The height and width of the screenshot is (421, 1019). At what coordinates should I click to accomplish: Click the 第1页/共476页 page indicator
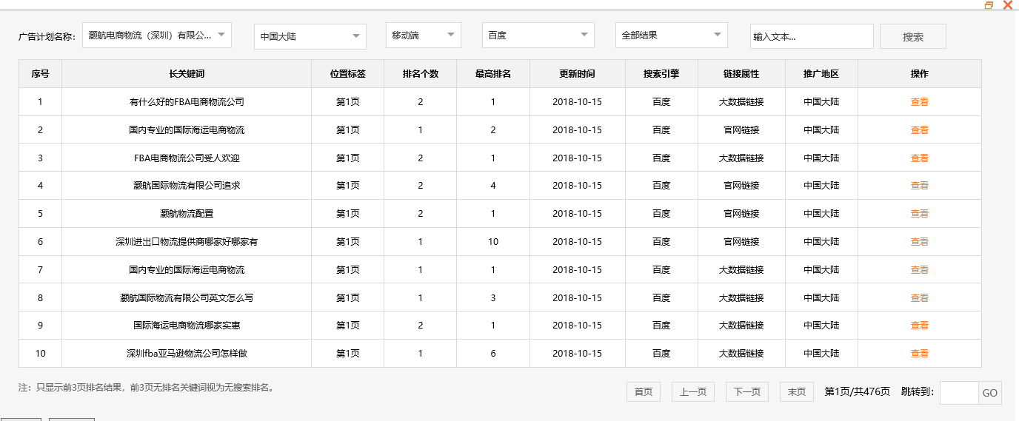[x=858, y=392]
